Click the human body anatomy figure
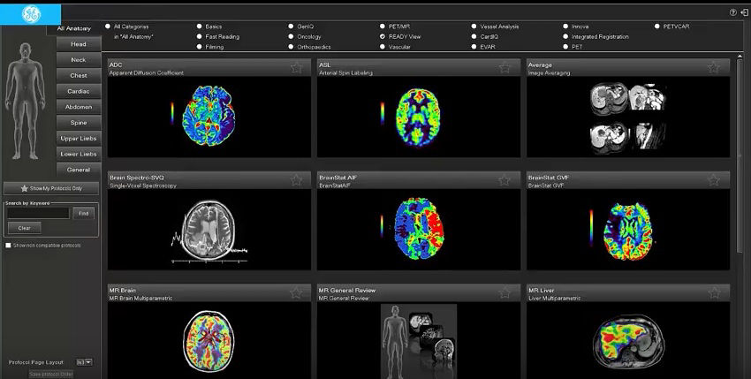Viewport: 751px width, 379px height. (x=25, y=101)
